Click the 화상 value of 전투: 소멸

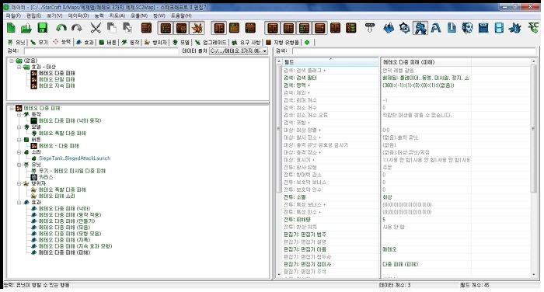[387, 197]
